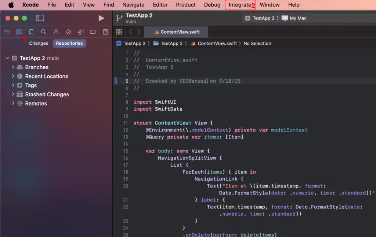
Task: Open the Integrate menu
Action: click(x=240, y=5)
